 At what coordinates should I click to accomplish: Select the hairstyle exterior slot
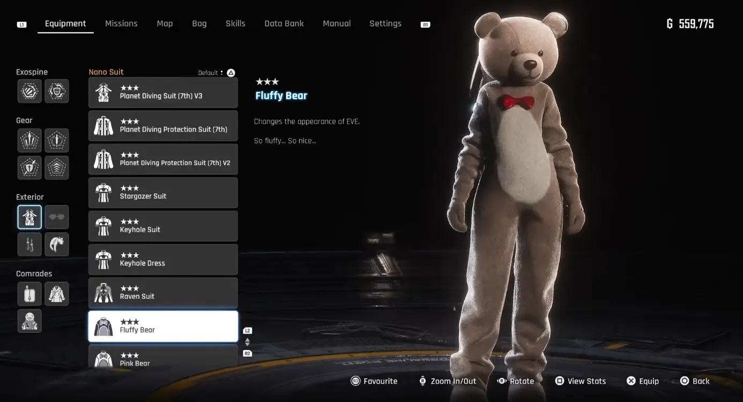[56, 245]
